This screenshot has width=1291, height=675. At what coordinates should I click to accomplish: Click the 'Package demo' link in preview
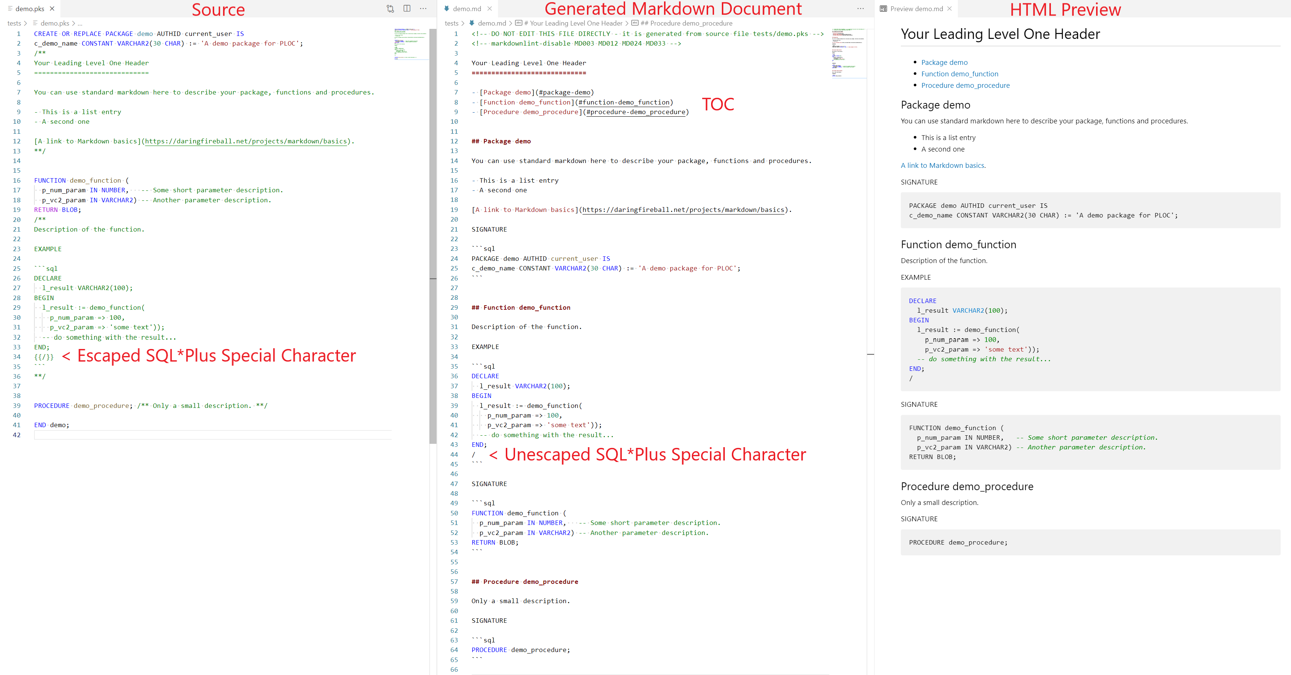point(944,62)
